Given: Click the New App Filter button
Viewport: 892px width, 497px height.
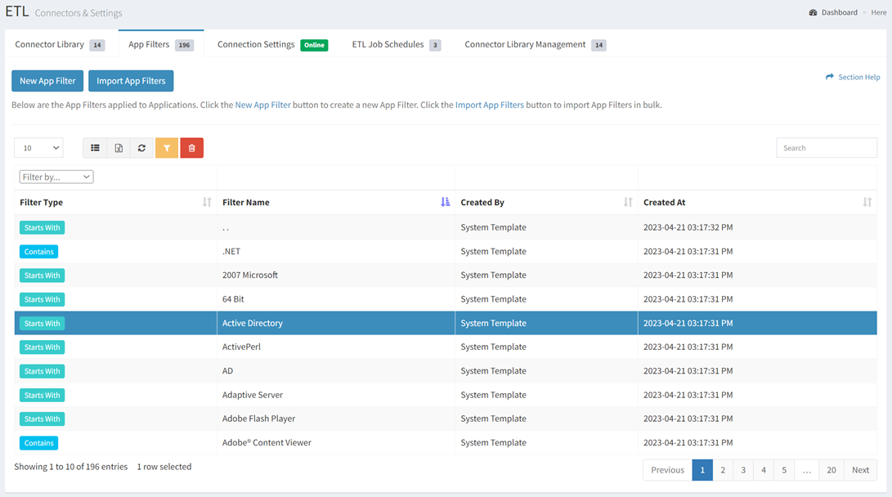Looking at the screenshot, I should (x=47, y=80).
